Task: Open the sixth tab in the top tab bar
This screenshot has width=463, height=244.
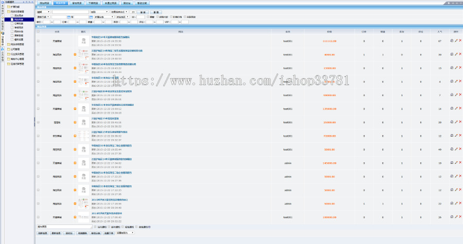Action: pos(127,3)
